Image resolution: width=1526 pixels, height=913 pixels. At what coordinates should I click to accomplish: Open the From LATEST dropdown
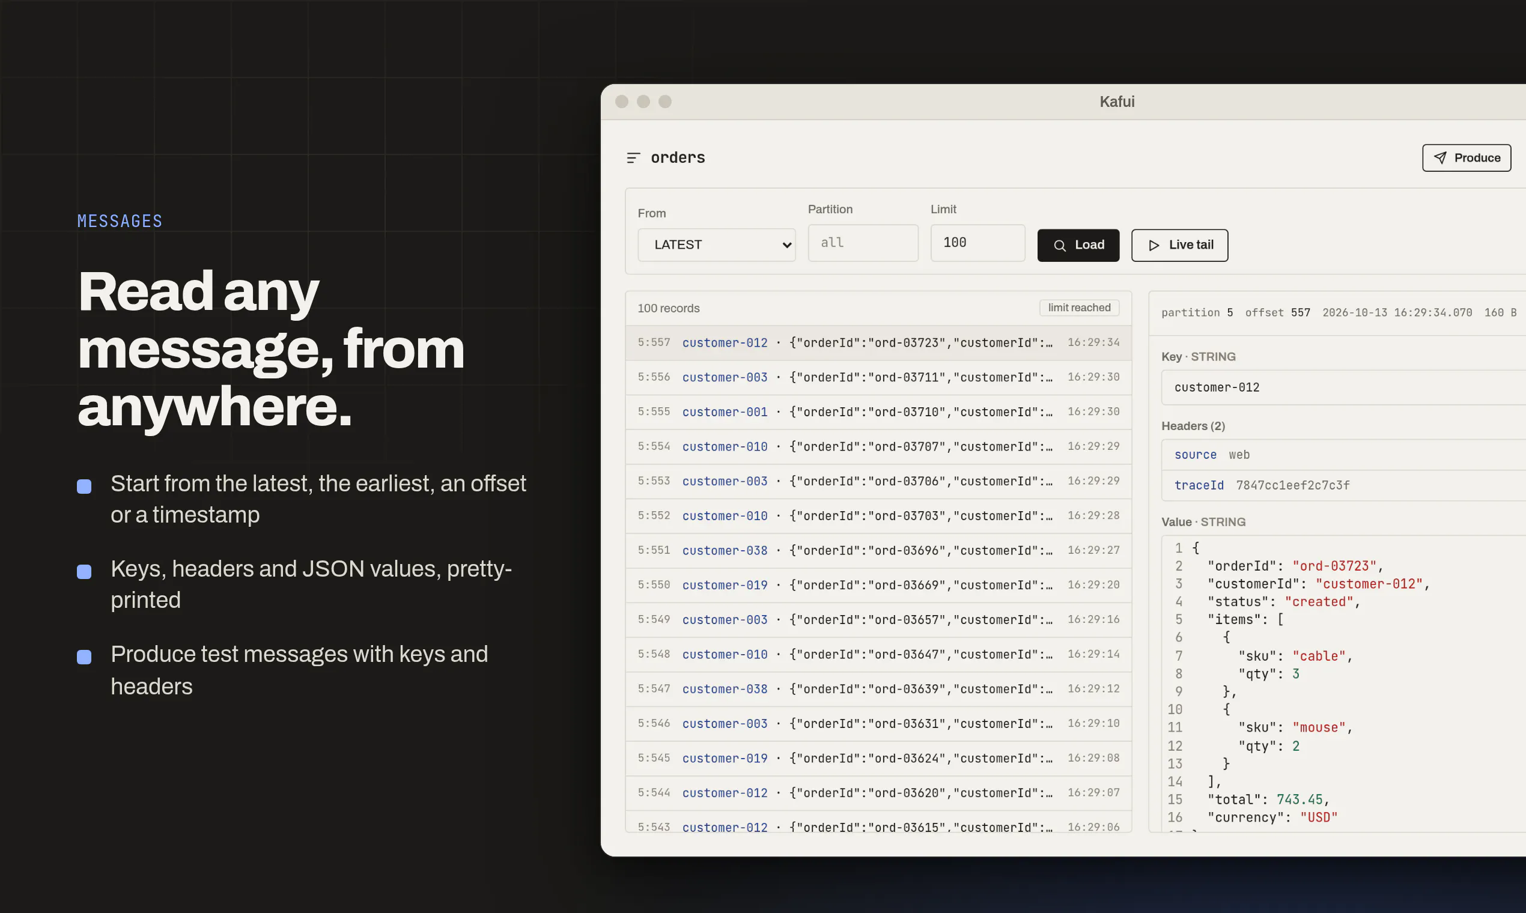point(716,245)
